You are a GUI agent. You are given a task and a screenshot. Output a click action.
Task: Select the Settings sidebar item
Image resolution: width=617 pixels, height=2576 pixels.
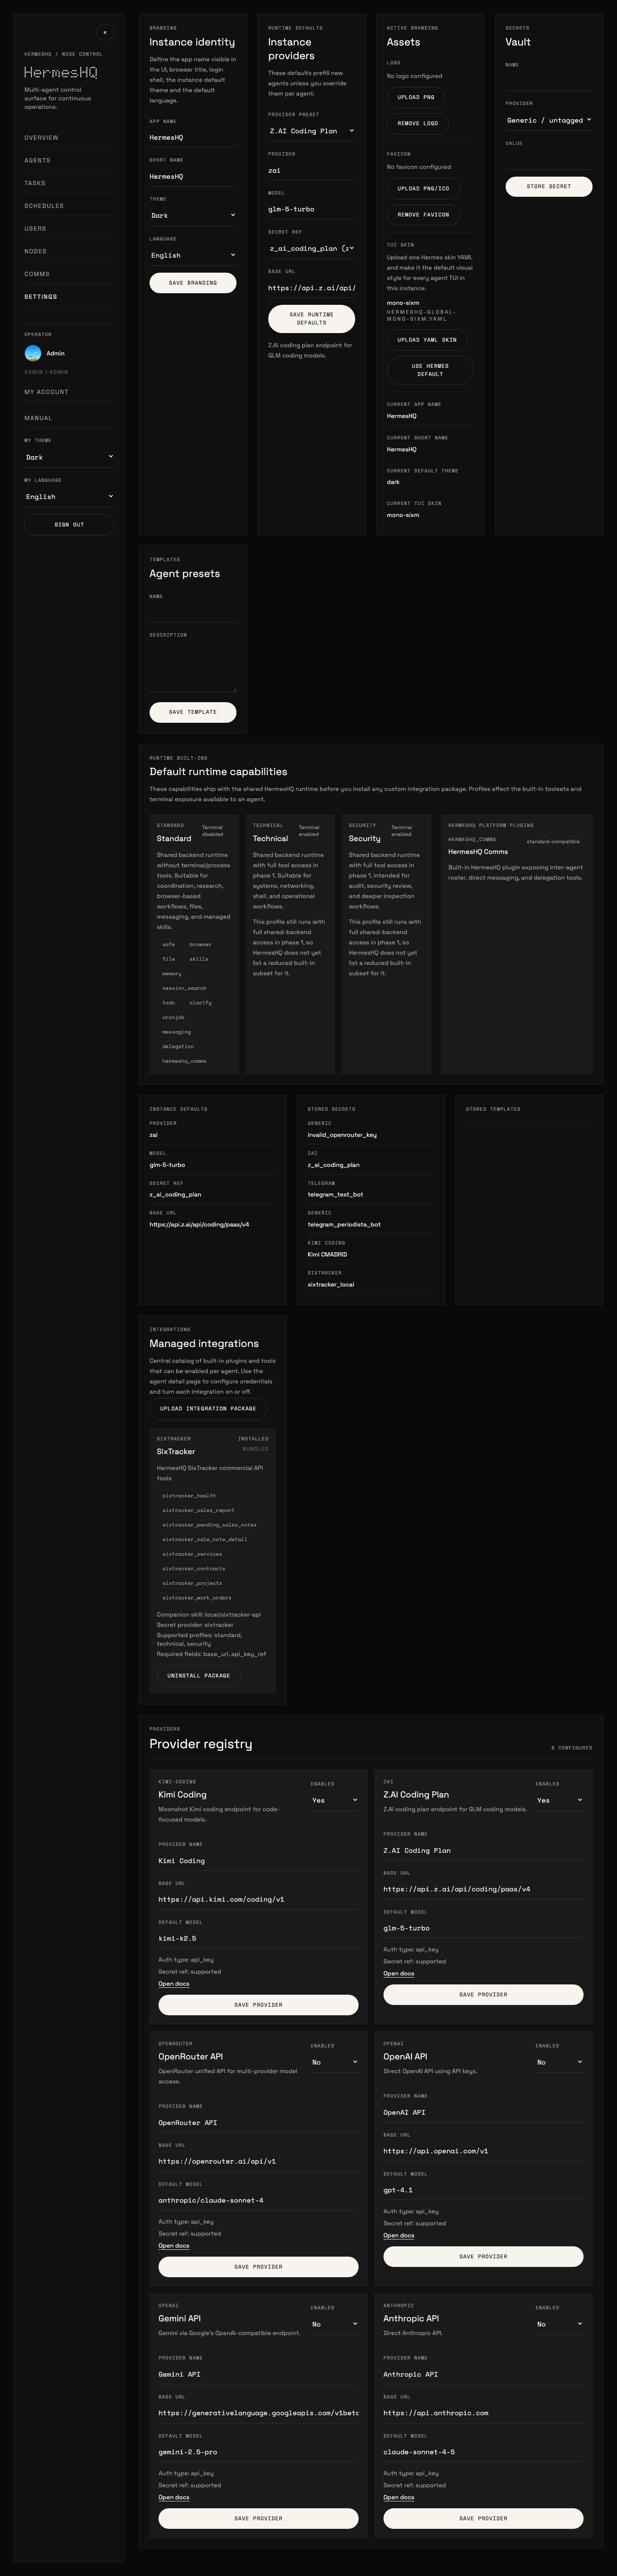click(69, 297)
